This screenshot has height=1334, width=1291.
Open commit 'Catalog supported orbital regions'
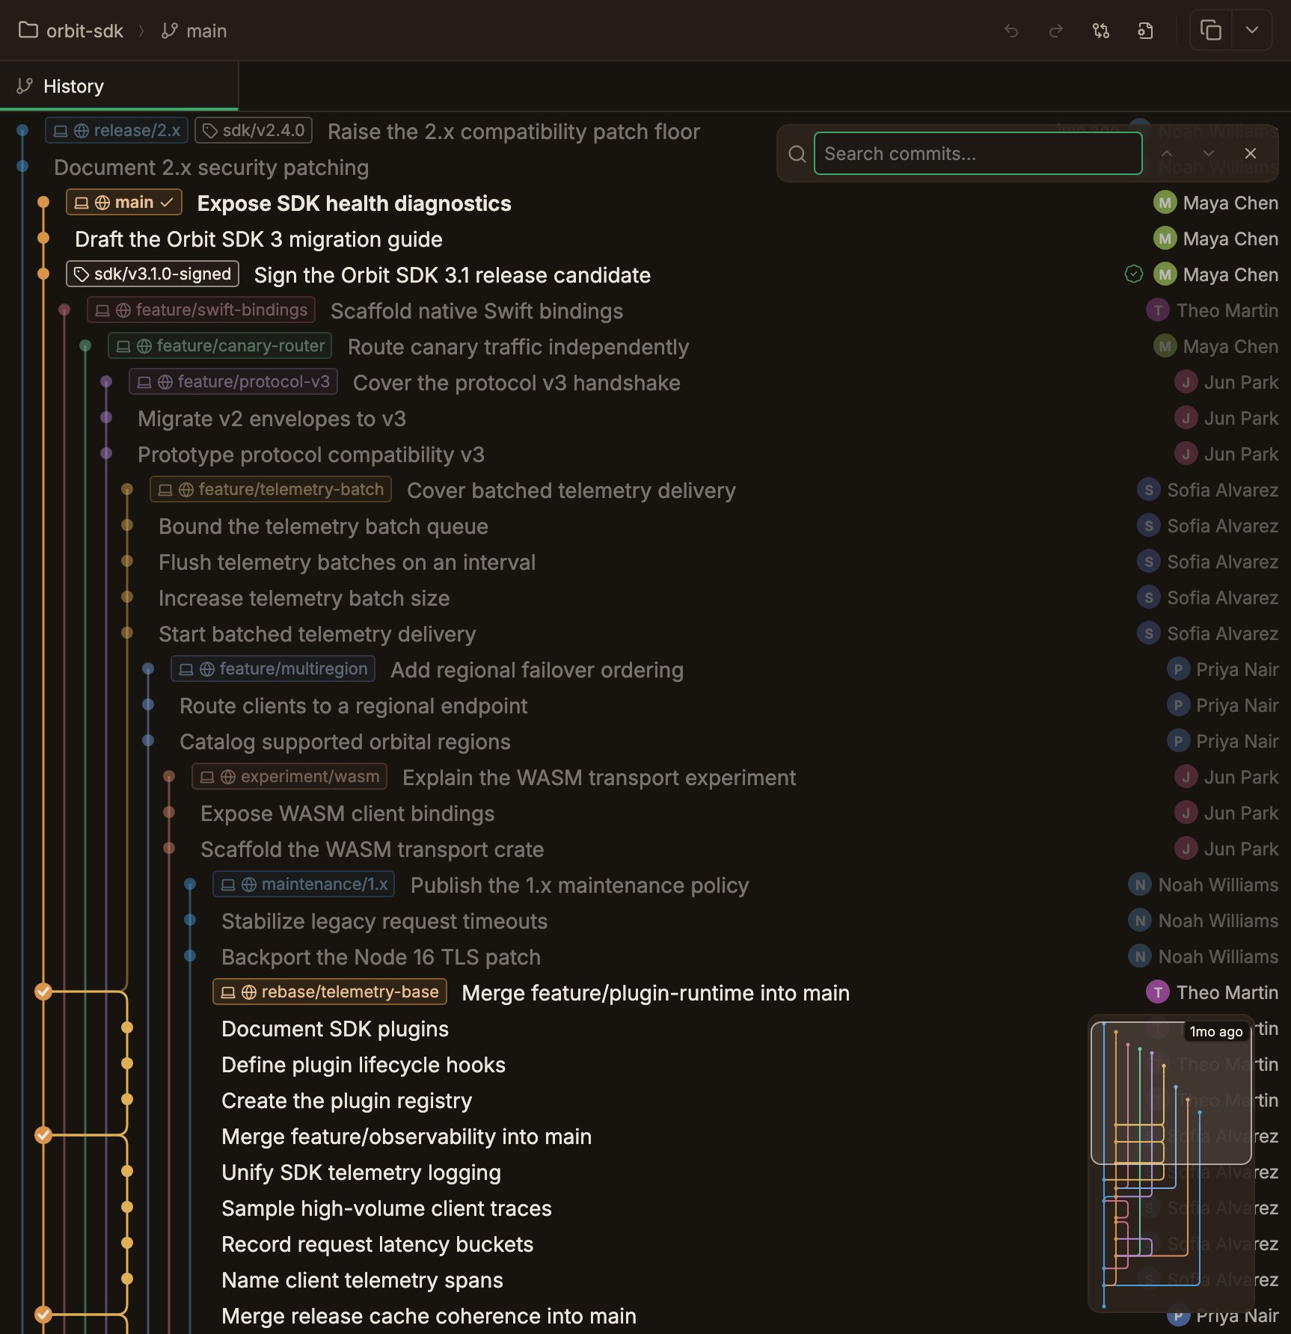click(345, 742)
